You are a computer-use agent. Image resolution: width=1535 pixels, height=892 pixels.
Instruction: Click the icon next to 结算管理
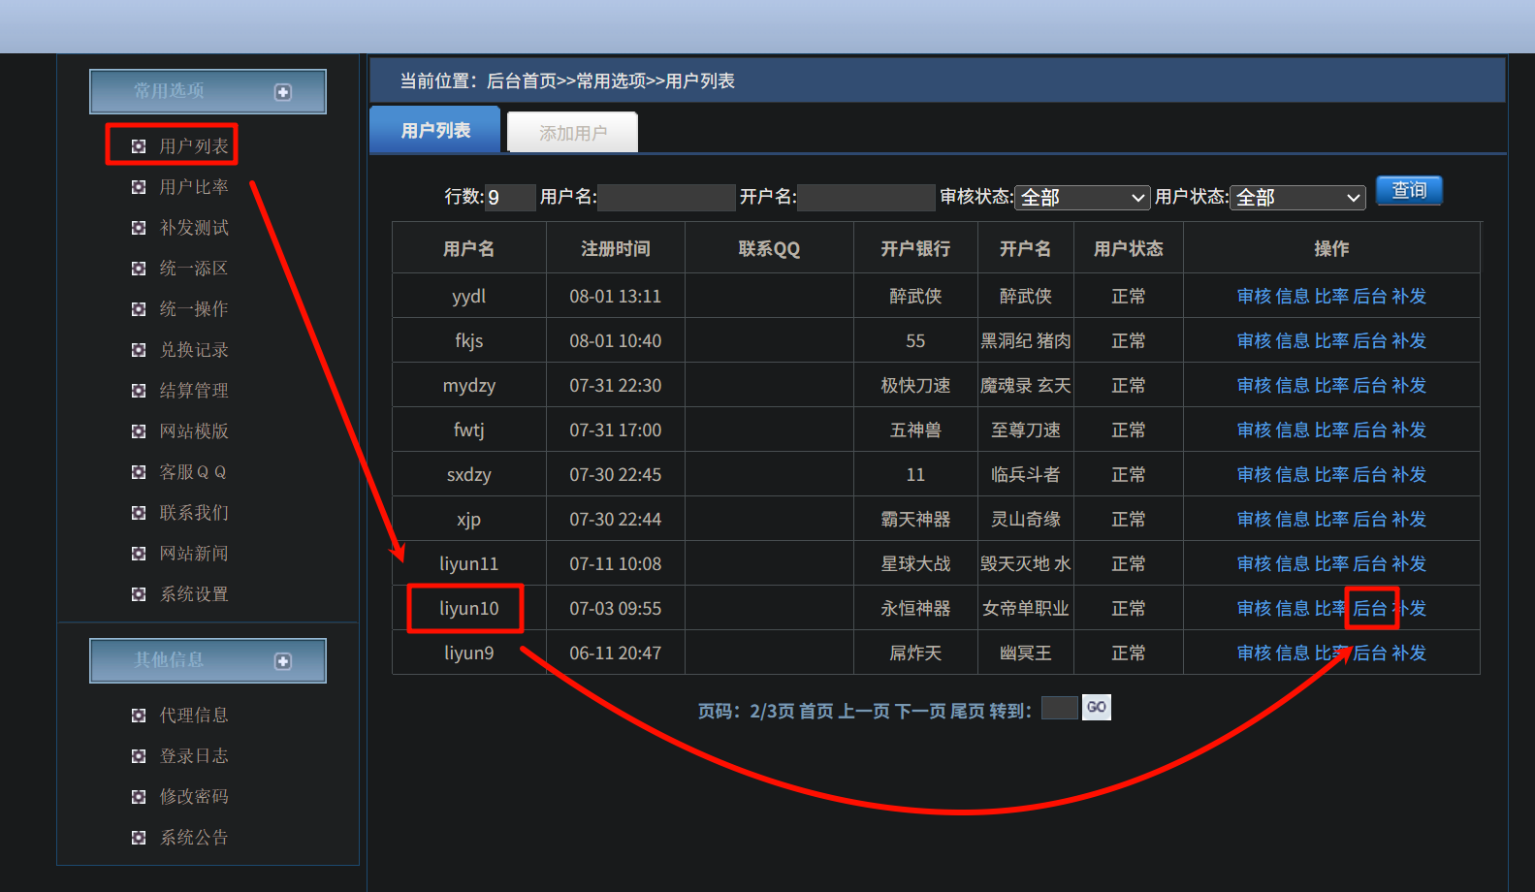[x=139, y=391]
